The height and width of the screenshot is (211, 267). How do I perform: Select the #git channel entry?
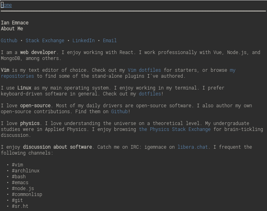(17, 200)
